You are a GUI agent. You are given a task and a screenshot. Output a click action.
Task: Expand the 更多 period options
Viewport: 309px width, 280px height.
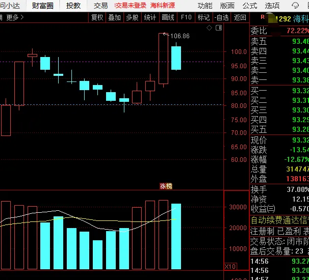pyautogui.click(x=15, y=17)
